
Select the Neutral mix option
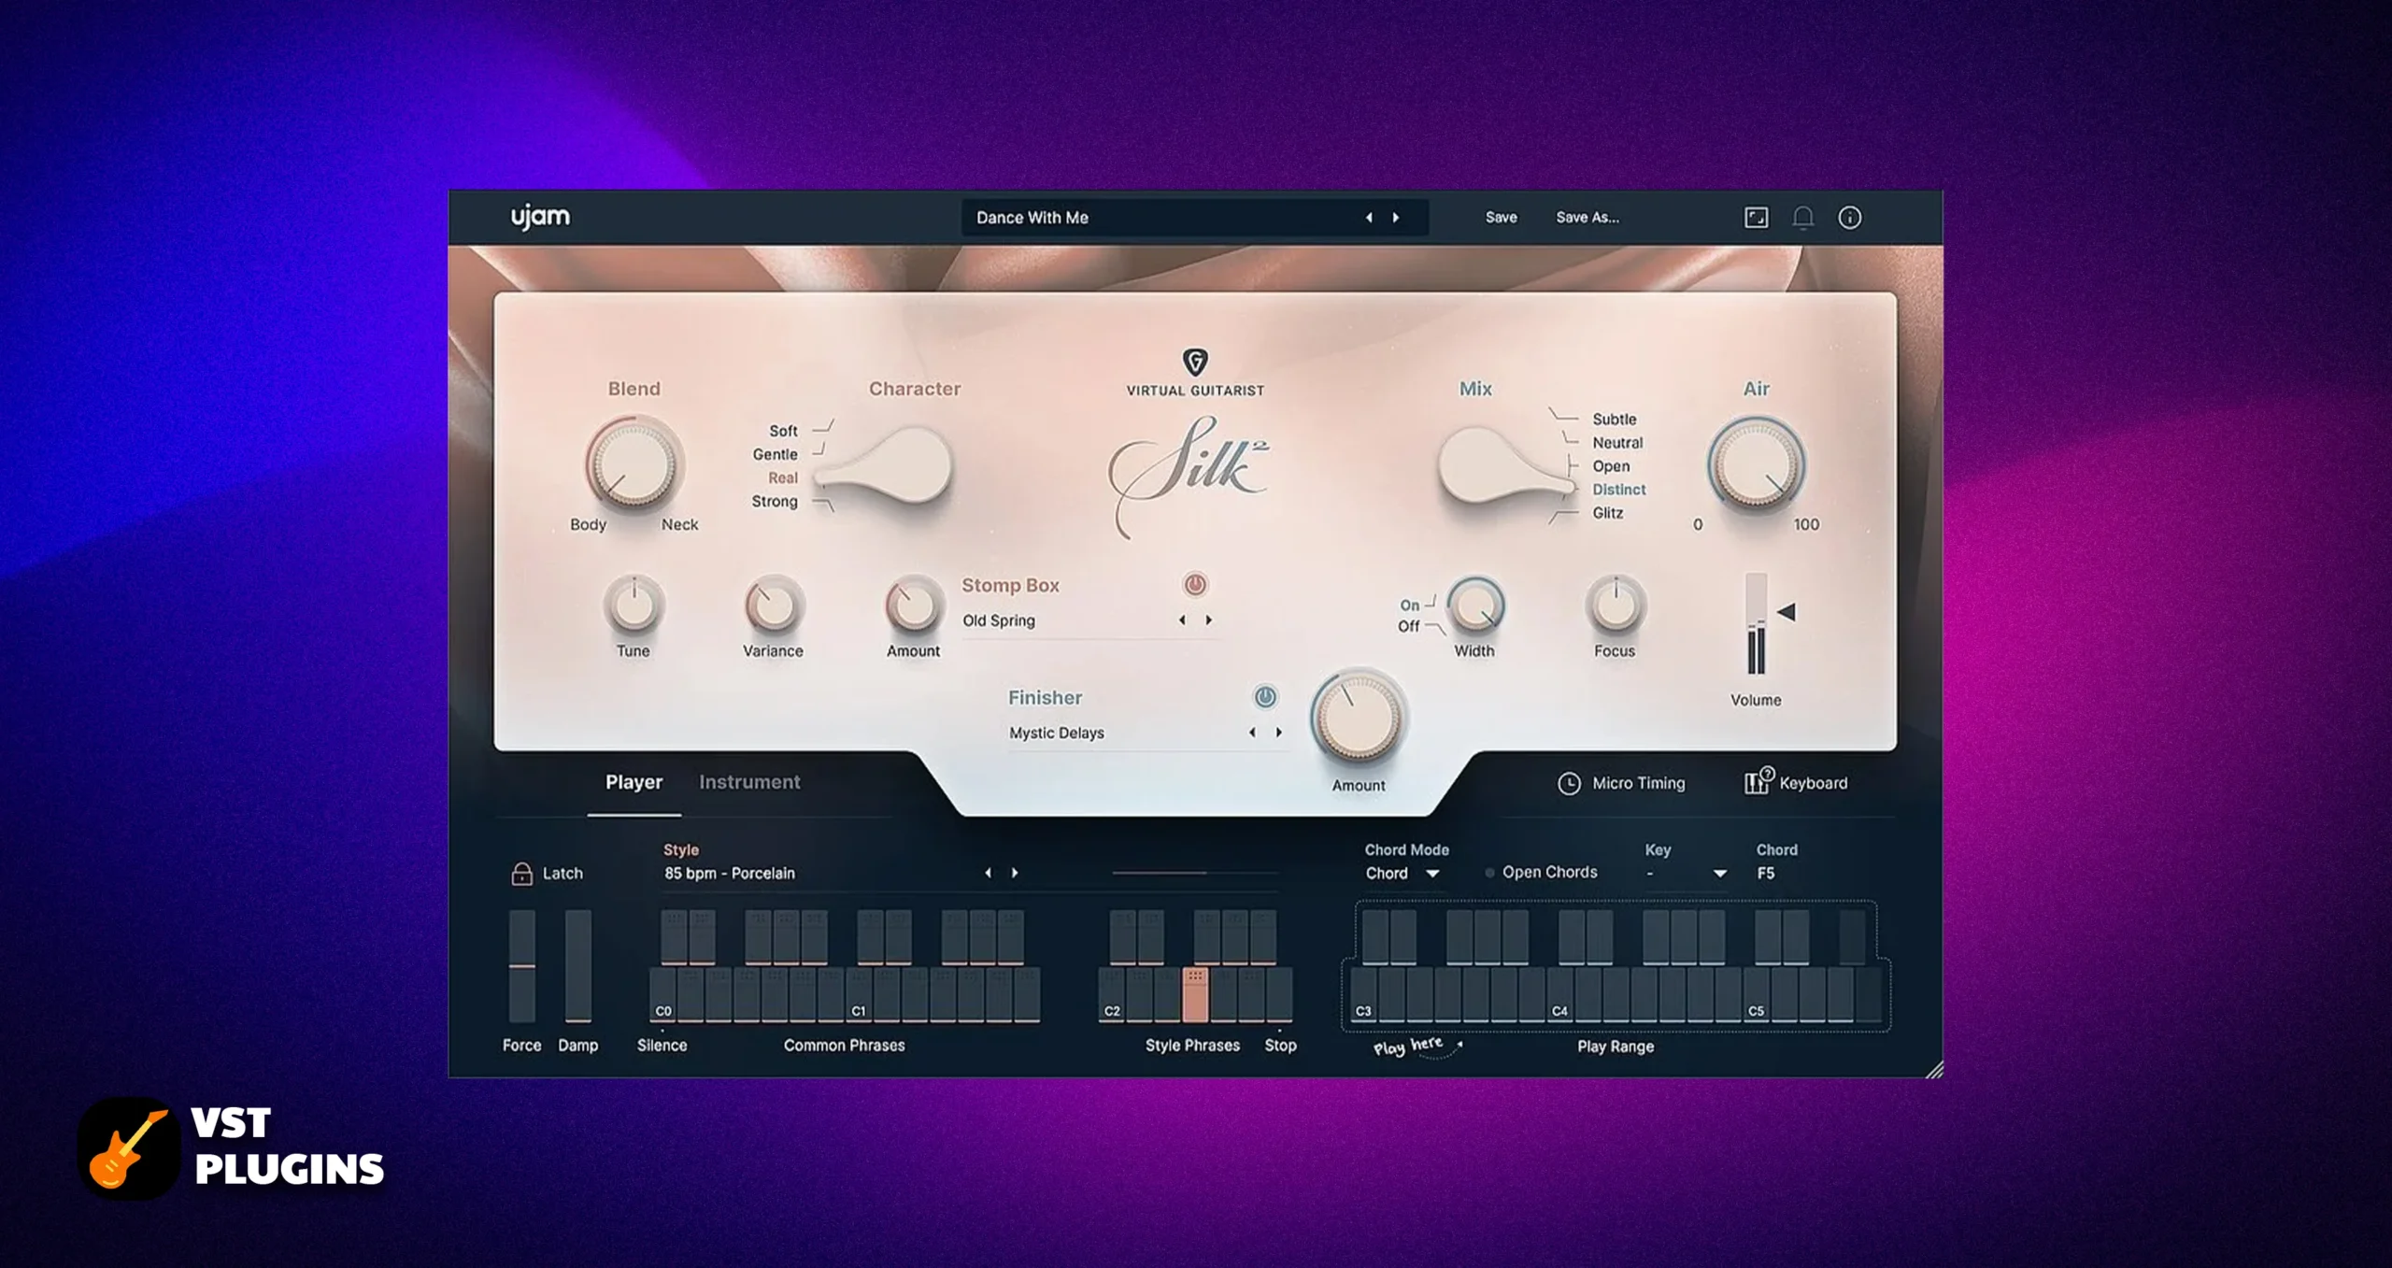pyautogui.click(x=1617, y=442)
